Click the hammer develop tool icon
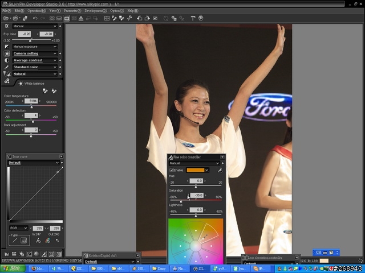The height and width of the screenshot is (273, 365). pos(193,18)
